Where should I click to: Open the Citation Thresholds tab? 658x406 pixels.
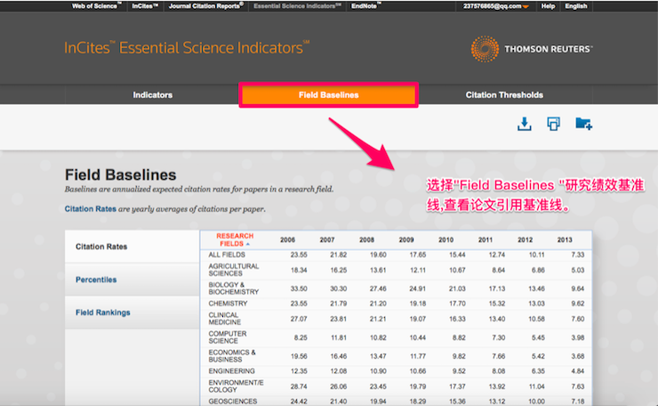(x=504, y=95)
